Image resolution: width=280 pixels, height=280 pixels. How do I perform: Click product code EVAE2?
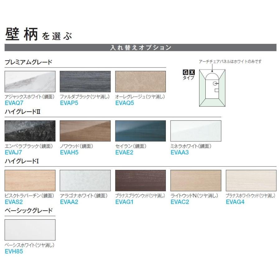point(124,152)
